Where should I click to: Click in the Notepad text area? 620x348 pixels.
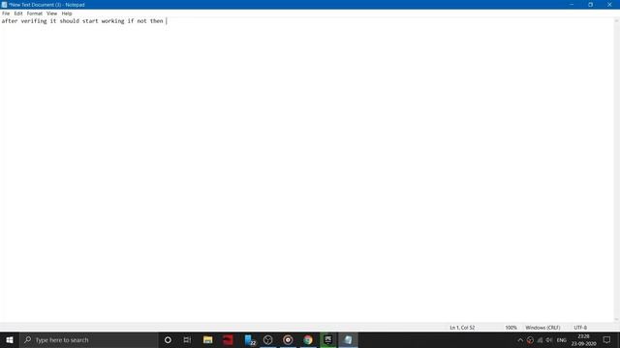point(307,170)
